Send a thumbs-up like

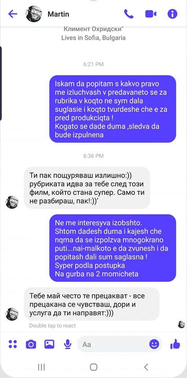pos(175,344)
